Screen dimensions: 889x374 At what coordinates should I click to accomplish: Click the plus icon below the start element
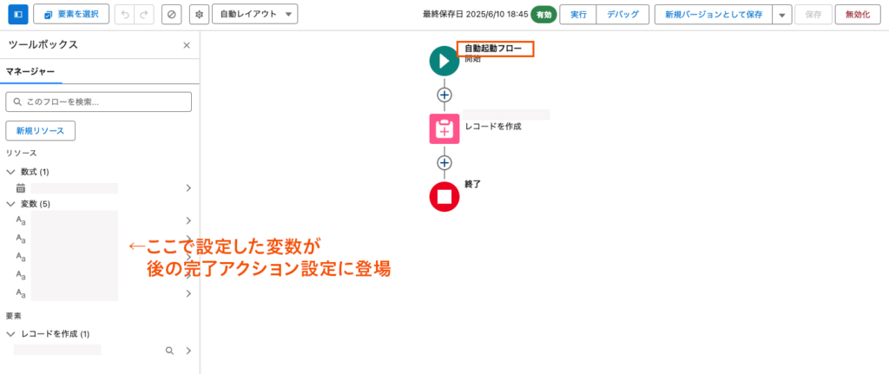tap(444, 95)
